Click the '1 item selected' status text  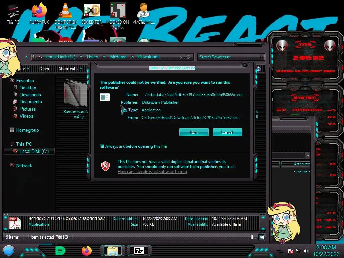tap(41, 237)
